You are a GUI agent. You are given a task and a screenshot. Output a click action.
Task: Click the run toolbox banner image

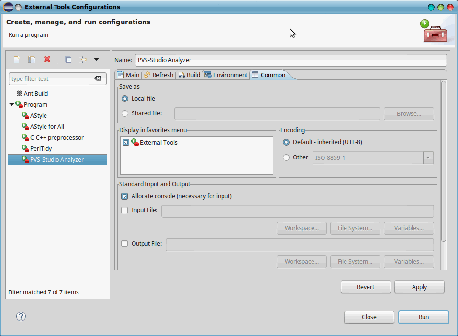434,31
